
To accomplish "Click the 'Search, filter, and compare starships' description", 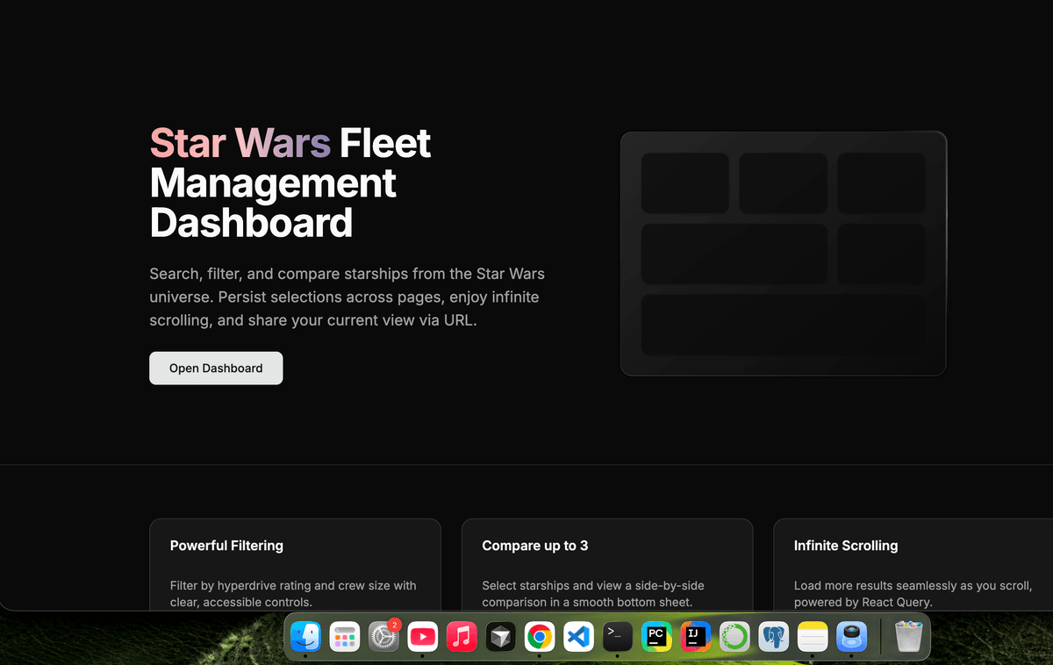I will pos(347,297).
